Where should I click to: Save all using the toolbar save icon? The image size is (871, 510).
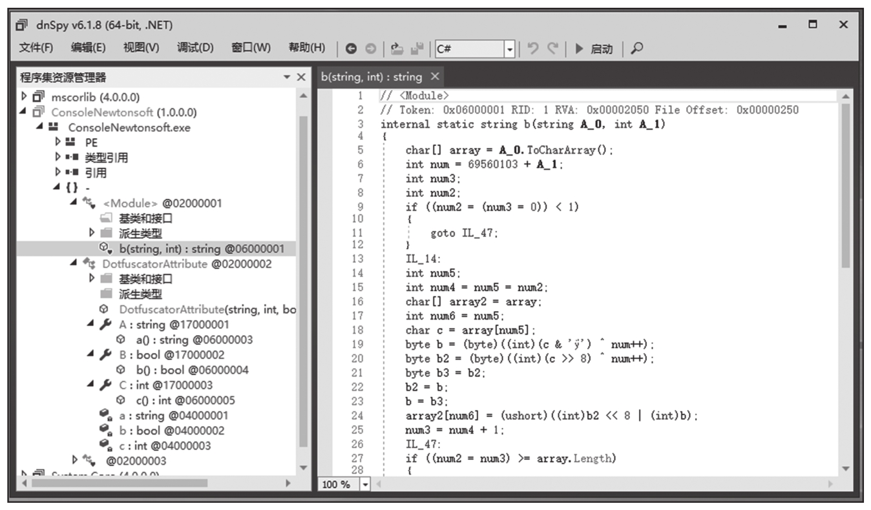coord(417,48)
